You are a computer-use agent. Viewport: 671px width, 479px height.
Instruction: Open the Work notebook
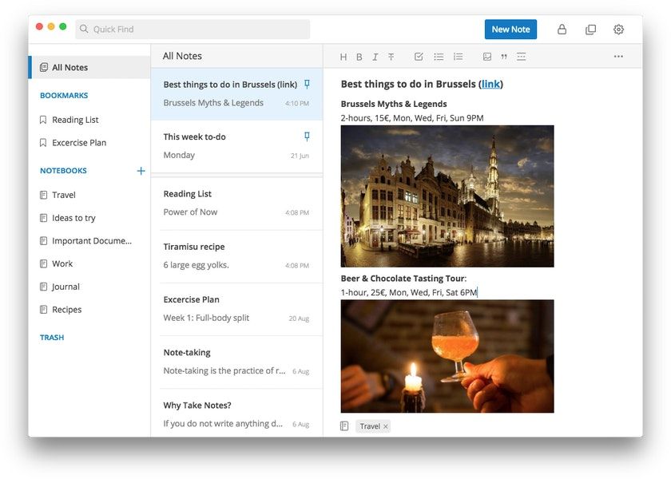click(62, 264)
